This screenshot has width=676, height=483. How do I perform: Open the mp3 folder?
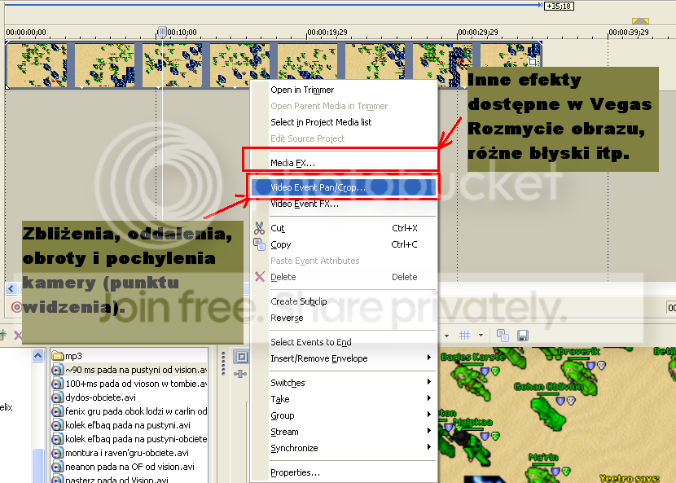click(67, 356)
